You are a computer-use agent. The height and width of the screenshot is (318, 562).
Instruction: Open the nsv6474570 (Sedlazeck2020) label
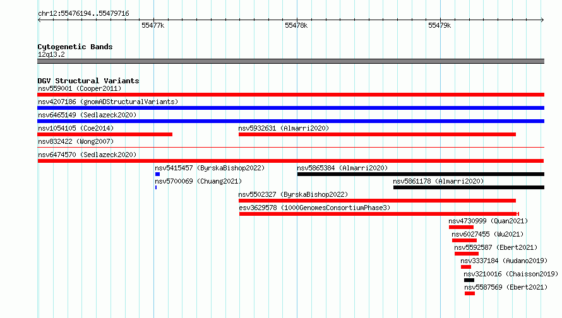point(87,155)
